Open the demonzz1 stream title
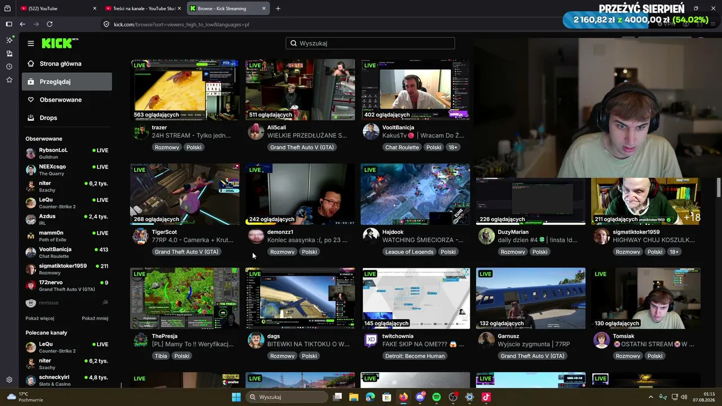Image resolution: width=722 pixels, height=406 pixels. coord(307,240)
